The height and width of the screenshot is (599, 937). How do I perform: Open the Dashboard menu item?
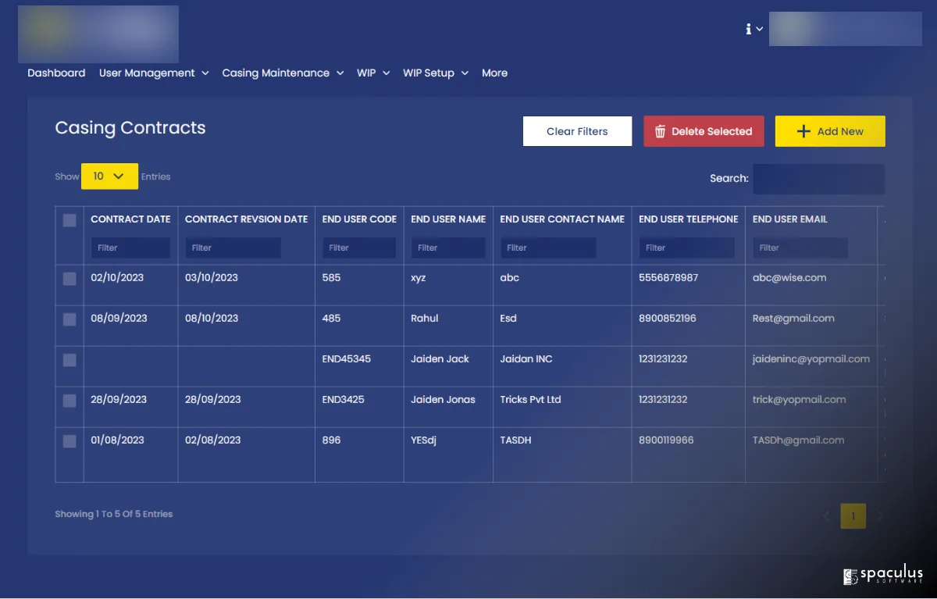[x=56, y=73]
